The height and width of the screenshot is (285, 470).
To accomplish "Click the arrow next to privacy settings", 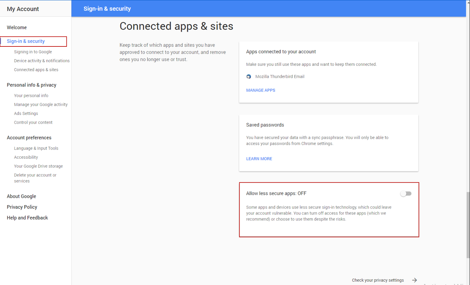I will 414,280.
